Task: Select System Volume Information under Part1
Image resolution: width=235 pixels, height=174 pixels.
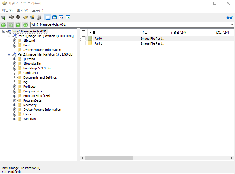Action: (42, 110)
